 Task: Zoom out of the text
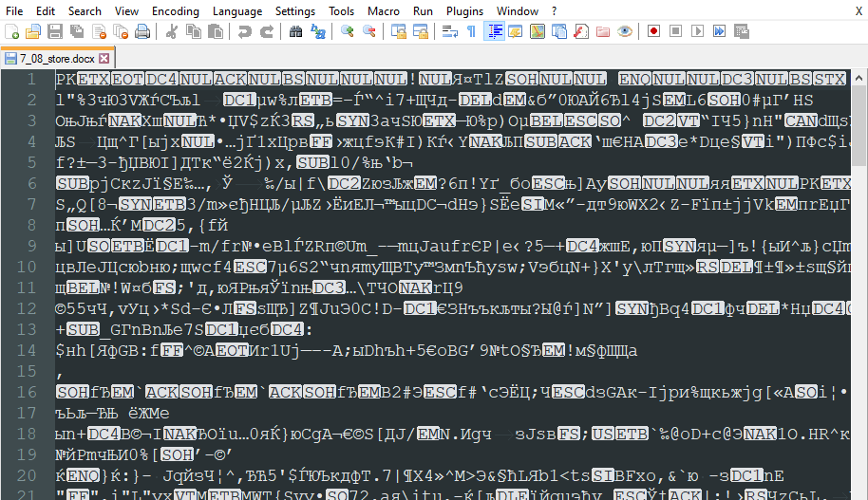369,31
